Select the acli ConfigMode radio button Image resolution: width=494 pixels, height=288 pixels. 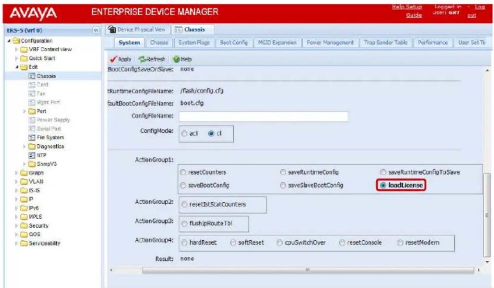pyautogui.click(x=184, y=134)
